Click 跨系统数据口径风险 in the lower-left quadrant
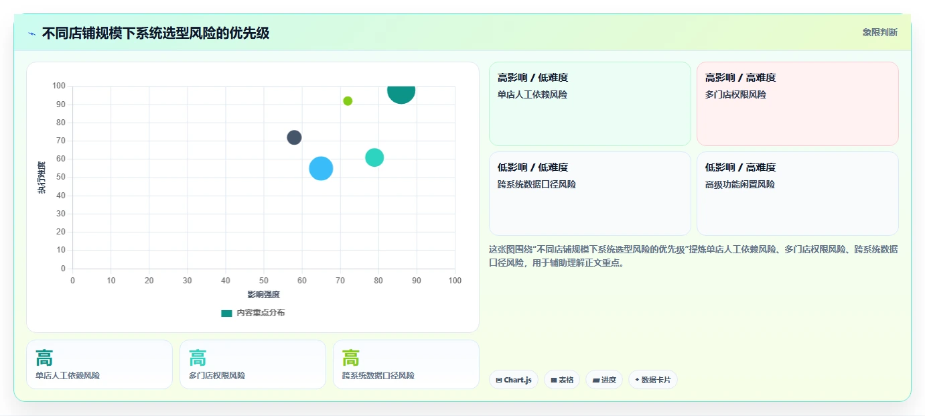This screenshot has width=925, height=416. pos(537,184)
